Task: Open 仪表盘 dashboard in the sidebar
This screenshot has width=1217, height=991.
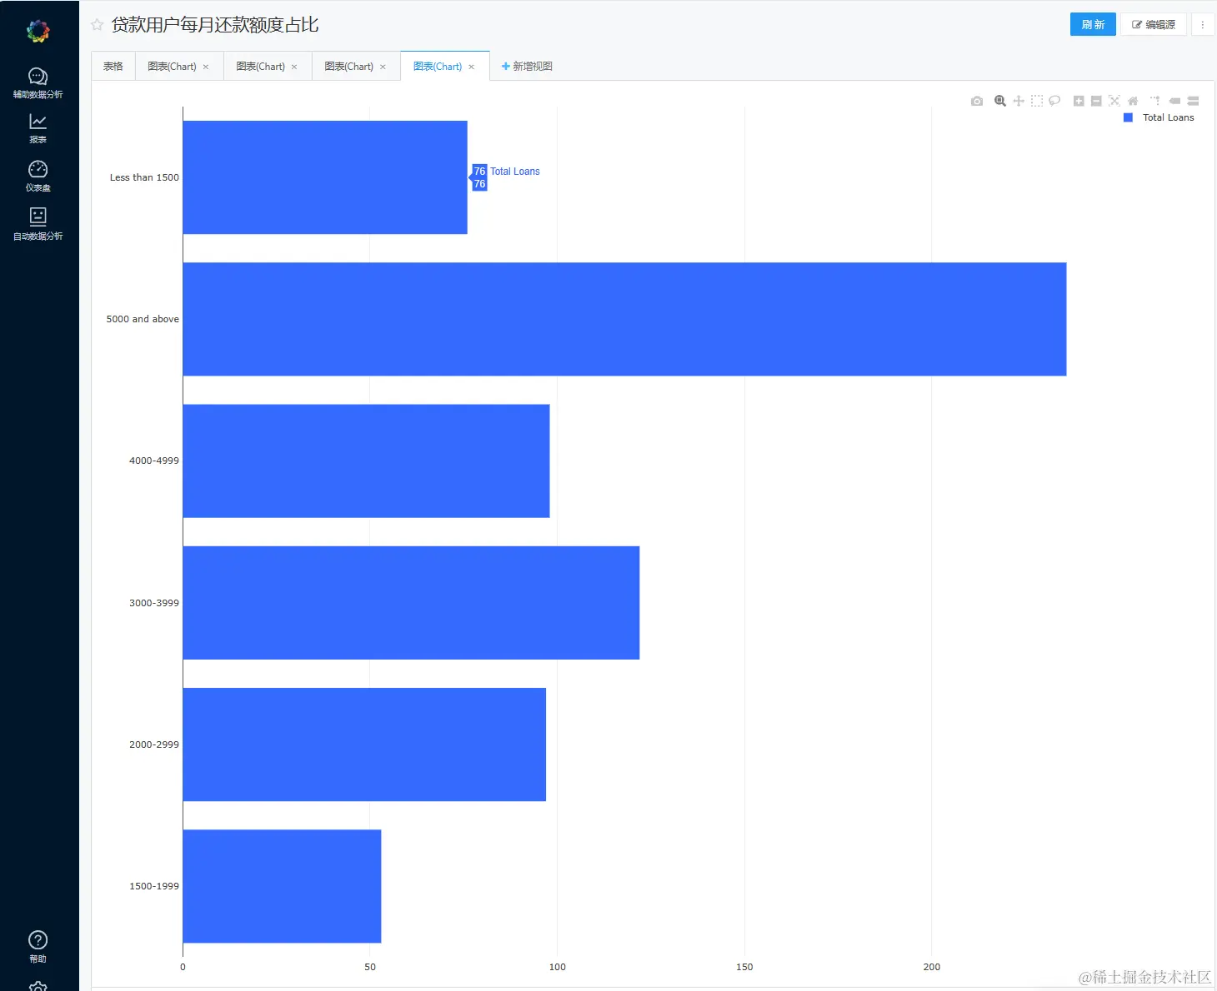Action: pos(38,176)
